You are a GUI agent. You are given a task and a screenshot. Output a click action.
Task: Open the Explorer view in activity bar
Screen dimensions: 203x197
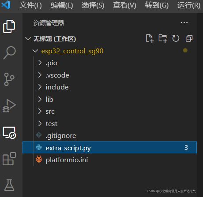click(9, 26)
